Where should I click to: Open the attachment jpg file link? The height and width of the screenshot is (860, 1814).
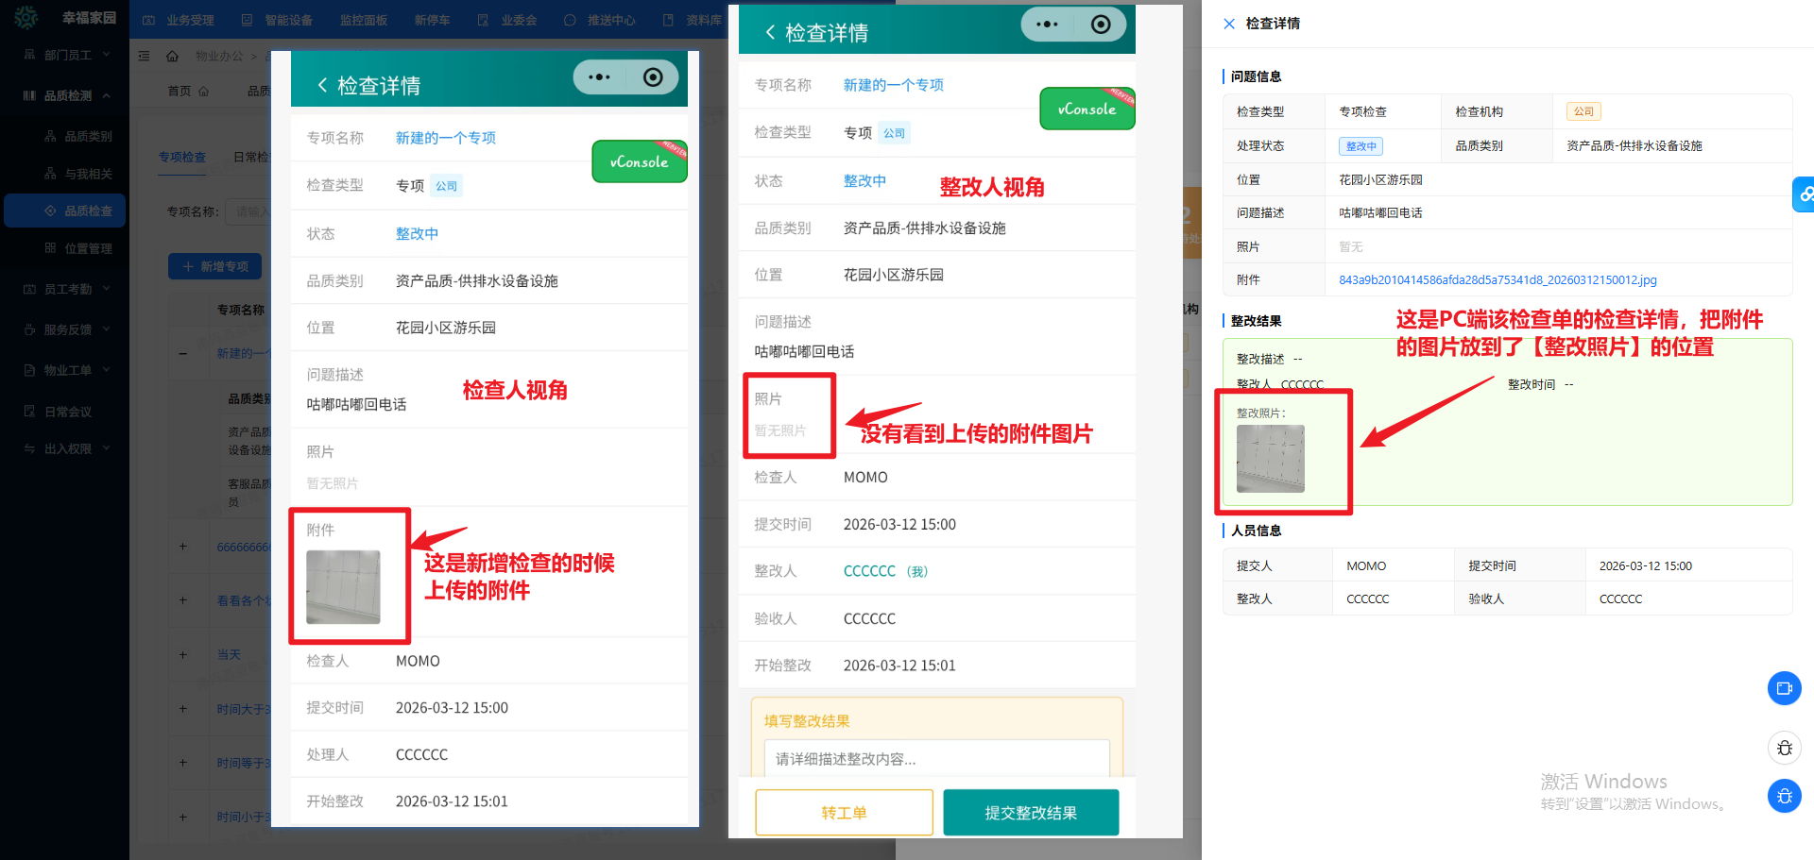pyautogui.click(x=1497, y=280)
